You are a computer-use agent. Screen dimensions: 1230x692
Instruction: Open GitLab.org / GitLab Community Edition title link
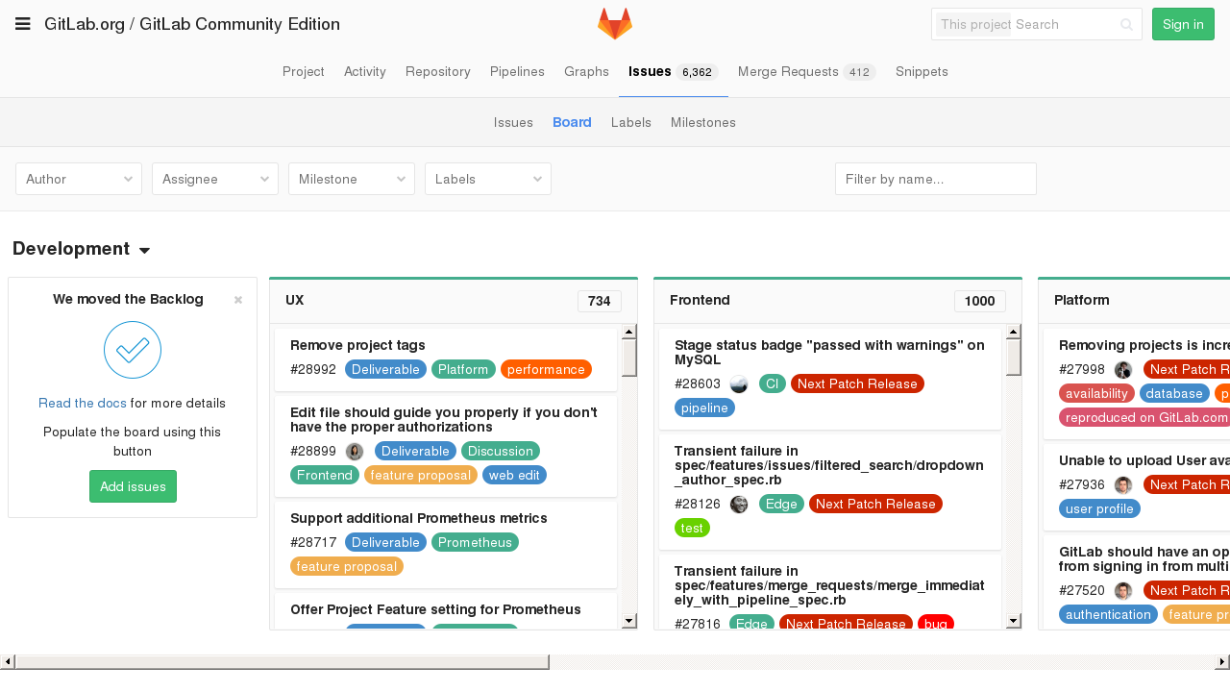click(x=192, y=24)
